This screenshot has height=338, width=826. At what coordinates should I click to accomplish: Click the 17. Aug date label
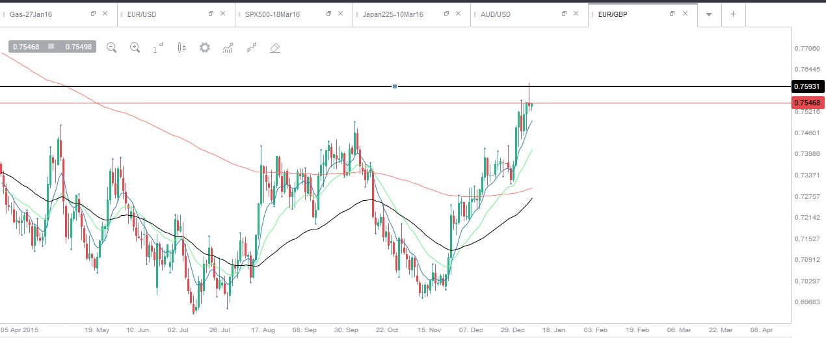coord(263,330)
